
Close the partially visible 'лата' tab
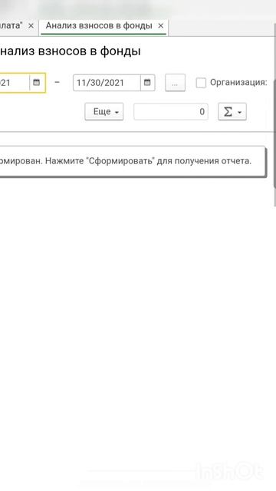(x=31, y=26)
